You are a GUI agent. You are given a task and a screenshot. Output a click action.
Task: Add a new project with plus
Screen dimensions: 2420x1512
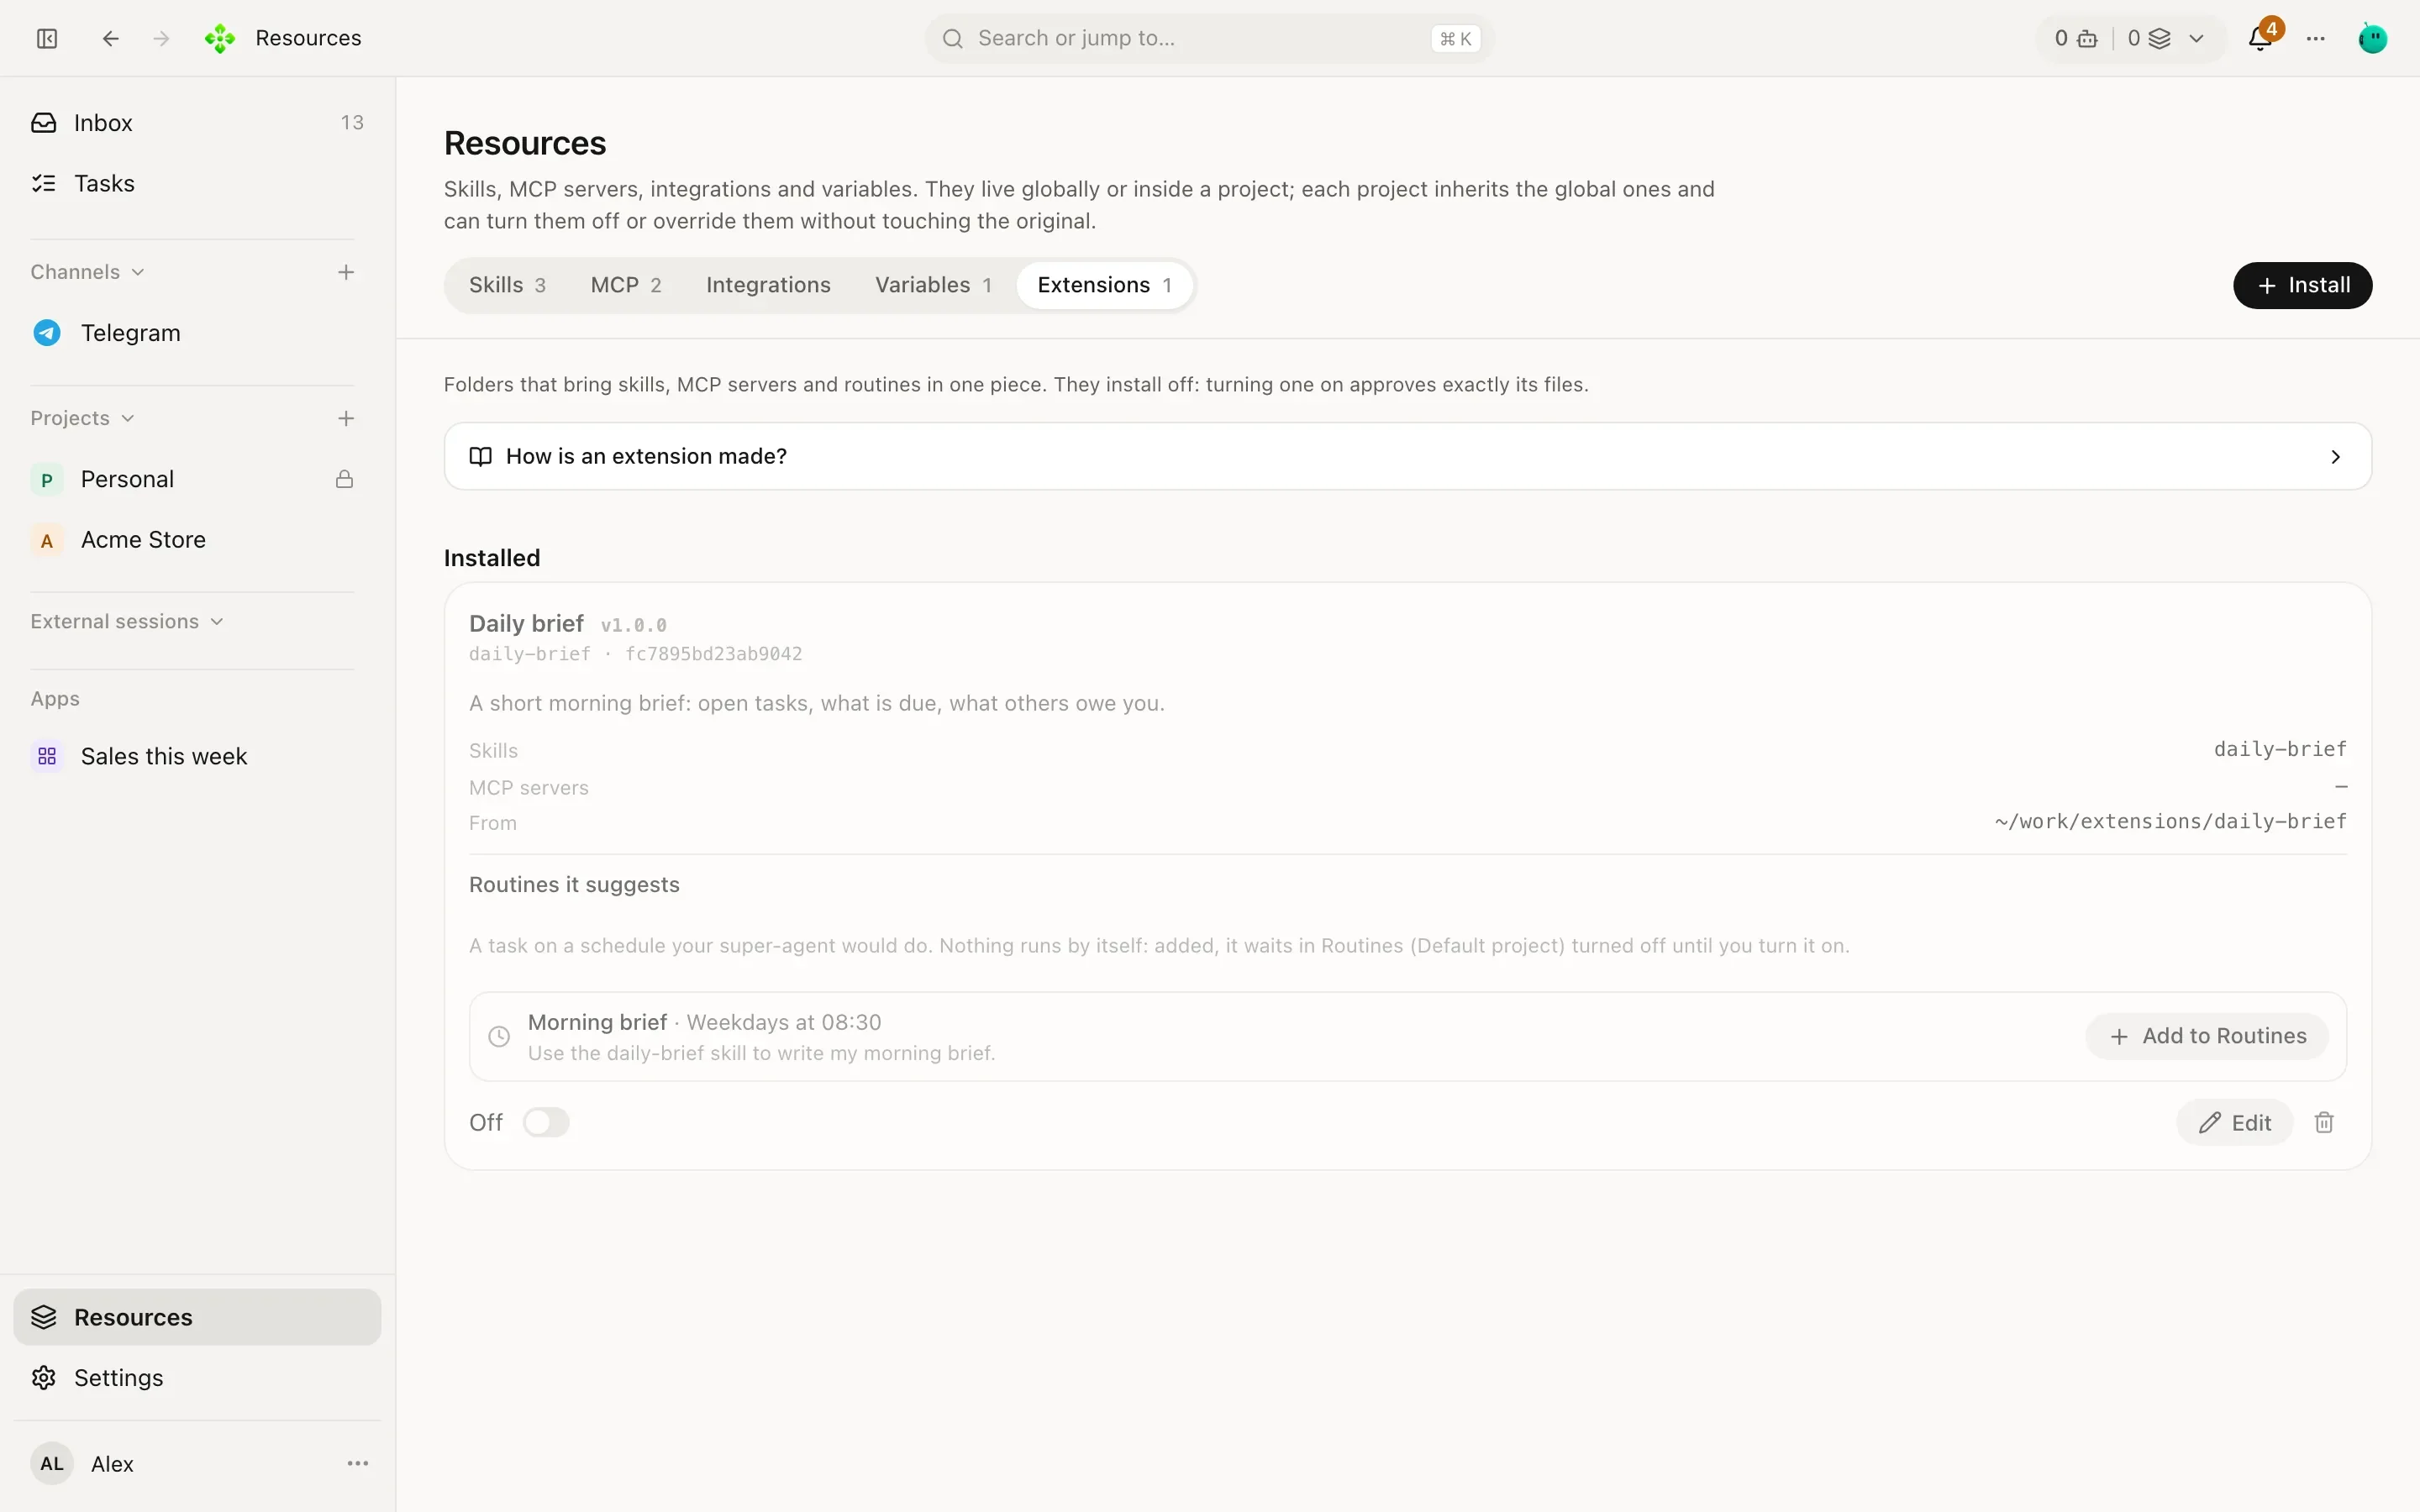click(346, 418)
